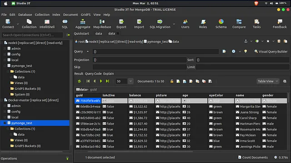Viewport: 291px width, 163px height.
Task: Run the query with the play icon
Action: click(x=233, y=51)
